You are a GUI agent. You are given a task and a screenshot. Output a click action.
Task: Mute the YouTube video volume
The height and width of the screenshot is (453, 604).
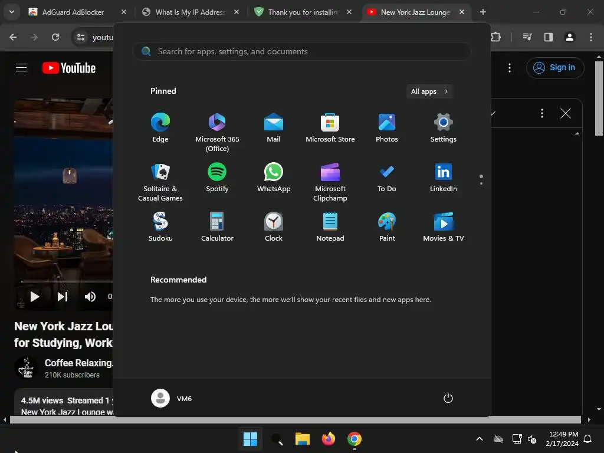(90, 297)
